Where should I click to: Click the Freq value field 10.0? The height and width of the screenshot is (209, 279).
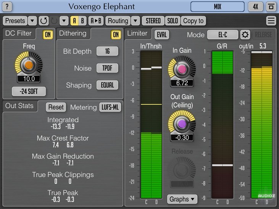point(29,79)
